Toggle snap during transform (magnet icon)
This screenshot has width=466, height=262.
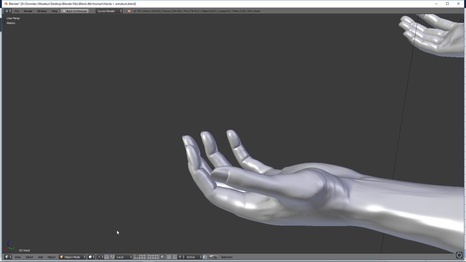tap(175, 257)
